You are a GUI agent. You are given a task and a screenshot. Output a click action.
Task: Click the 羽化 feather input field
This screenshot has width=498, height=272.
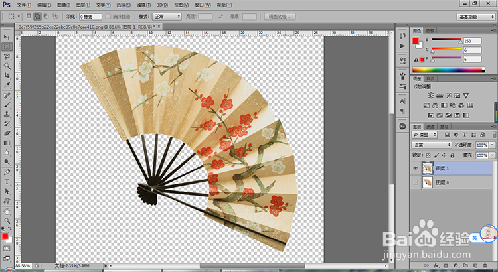[x=90, y=17]
